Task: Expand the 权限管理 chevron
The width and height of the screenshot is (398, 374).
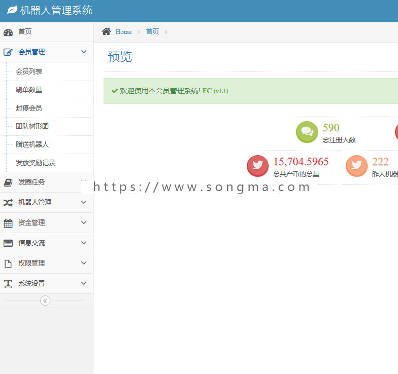Action: [x=84, y=263]
